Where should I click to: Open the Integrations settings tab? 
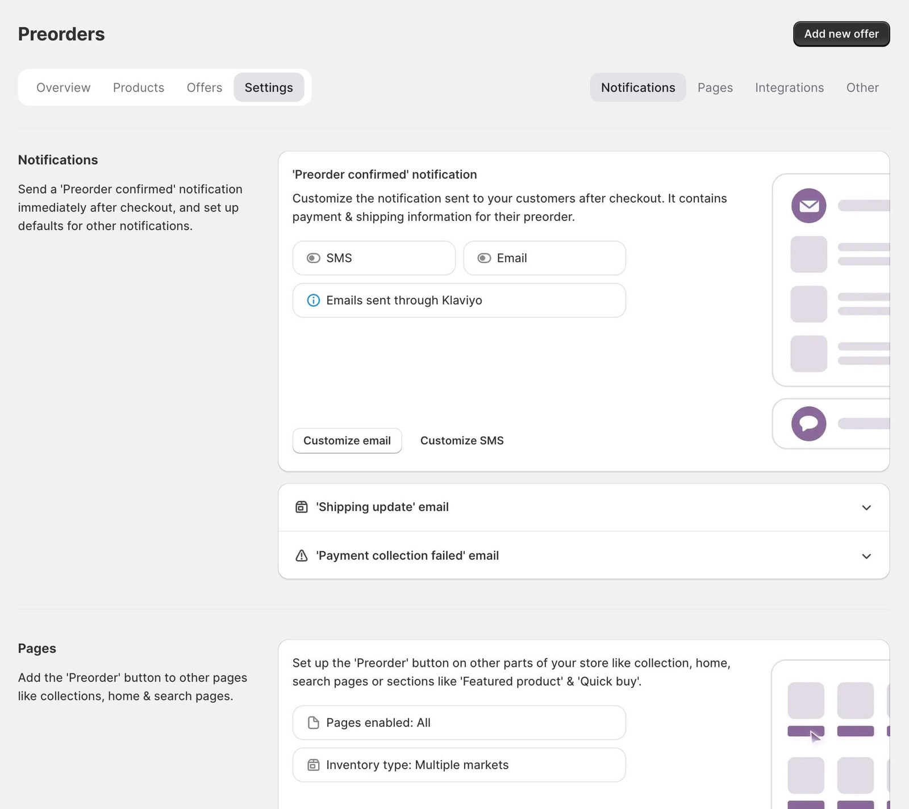coord(789,87)
